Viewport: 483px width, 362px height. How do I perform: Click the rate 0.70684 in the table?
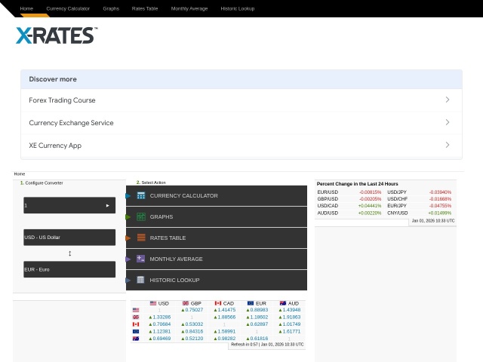[162, 324]
